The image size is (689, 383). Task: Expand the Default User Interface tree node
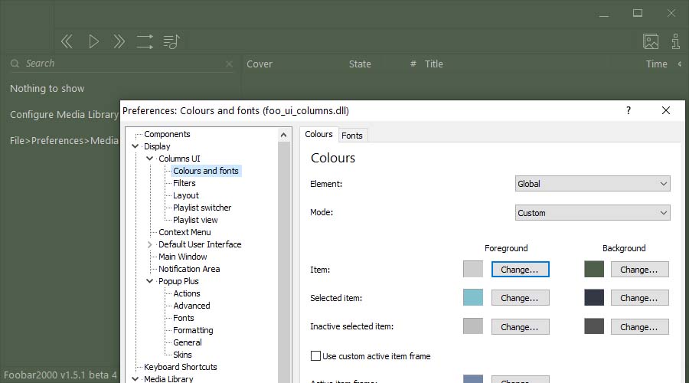tap(150, 244)
